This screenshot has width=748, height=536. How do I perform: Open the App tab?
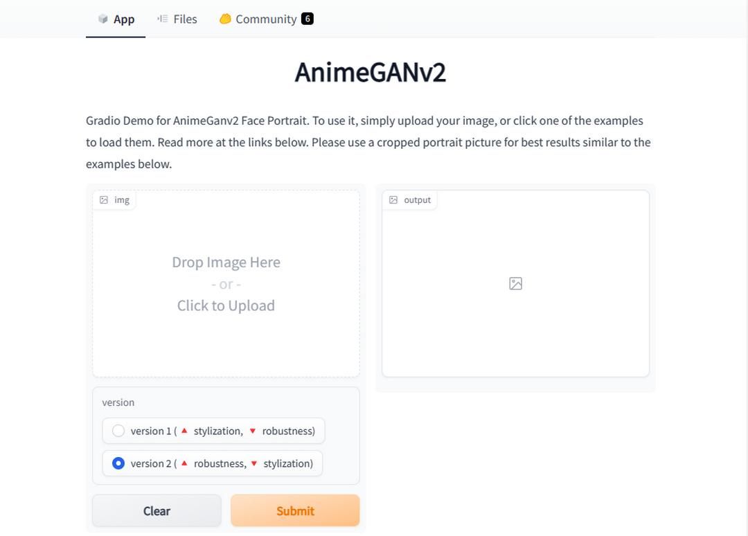(x=116, y=19)
